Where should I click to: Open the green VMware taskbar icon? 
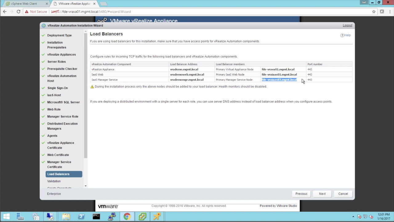point(142,216)
